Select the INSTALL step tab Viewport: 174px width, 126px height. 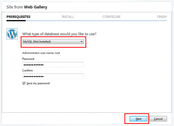click(68, 17)
